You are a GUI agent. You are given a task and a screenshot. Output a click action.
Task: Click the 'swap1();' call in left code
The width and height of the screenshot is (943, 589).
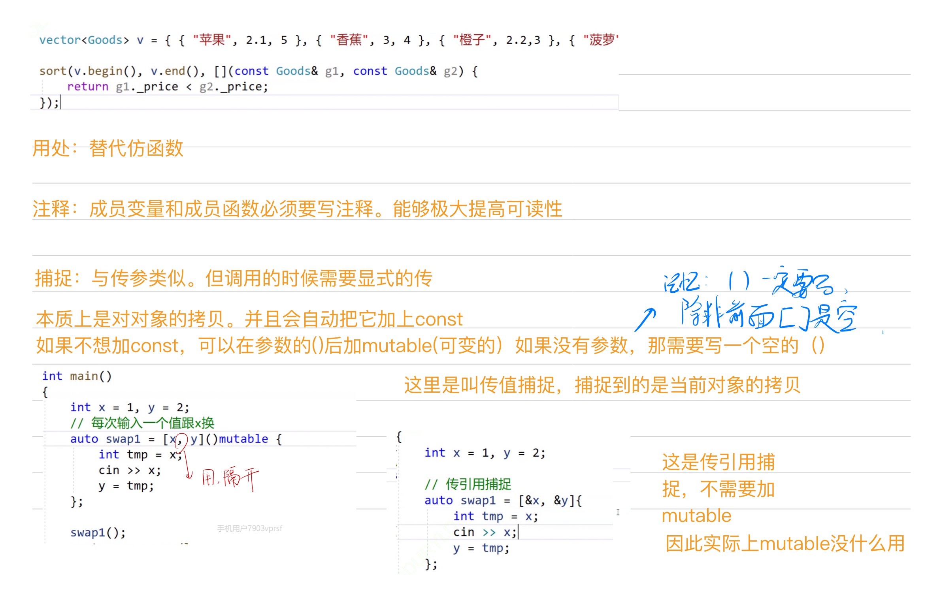pyautogui.click(x=98, y=533)
